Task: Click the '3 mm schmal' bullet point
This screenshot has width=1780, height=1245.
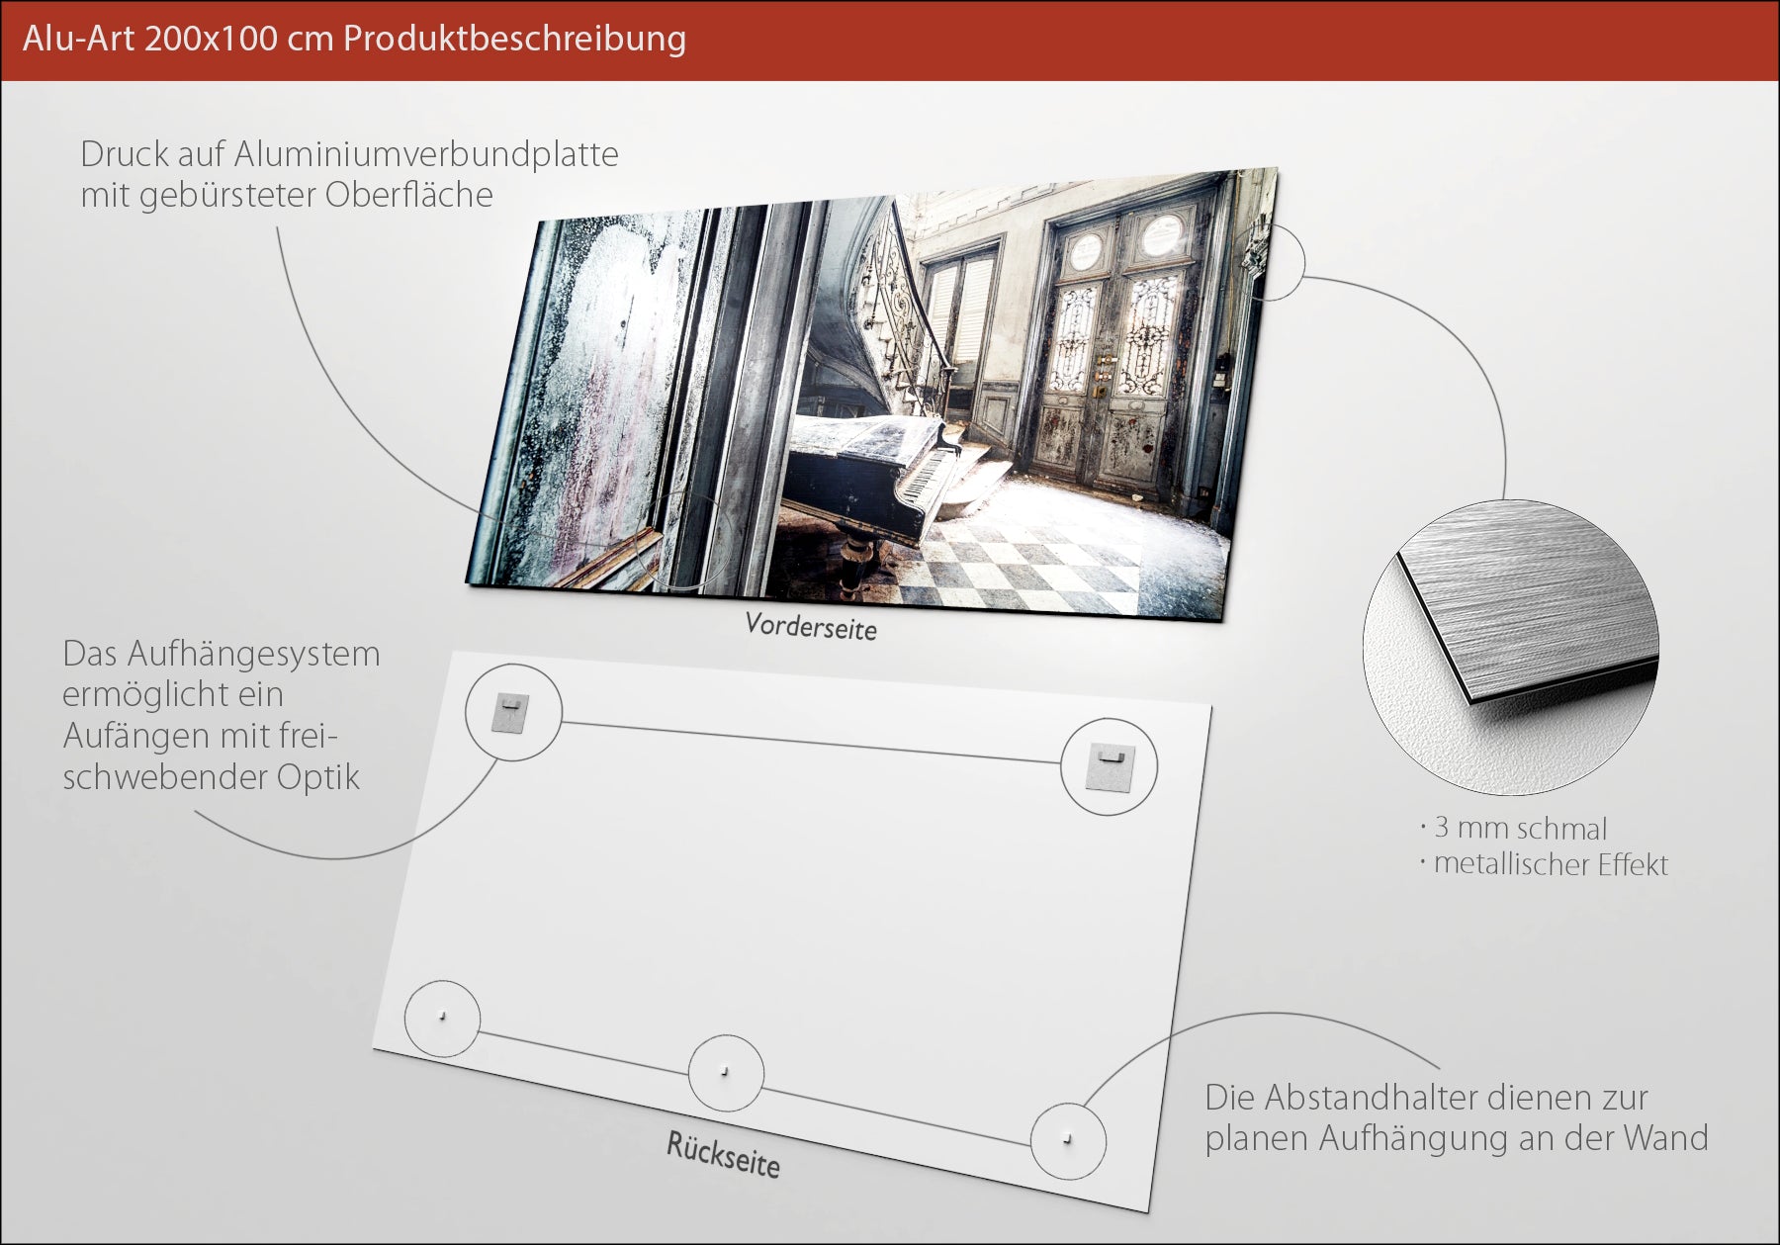Action: (1514, 828)
